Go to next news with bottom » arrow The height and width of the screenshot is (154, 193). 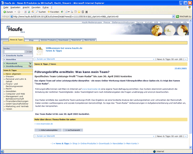[x=186, y=136]
